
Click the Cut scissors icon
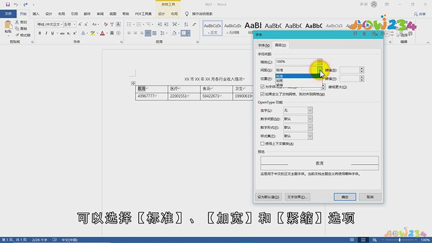coord(17,22)
